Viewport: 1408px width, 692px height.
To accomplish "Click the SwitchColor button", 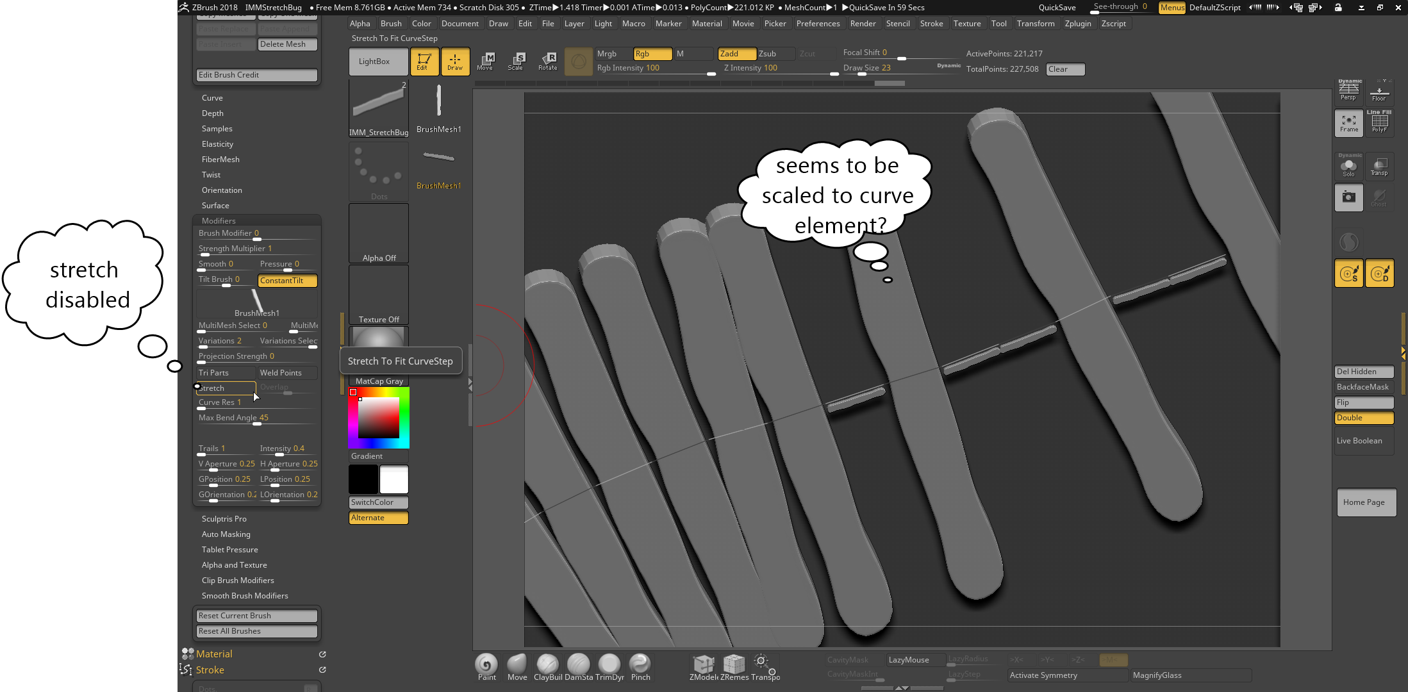I will click(x=378, y=502).
